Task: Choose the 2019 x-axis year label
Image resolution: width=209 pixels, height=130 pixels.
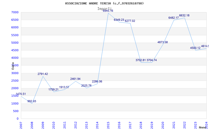Action: coord(152,125)
